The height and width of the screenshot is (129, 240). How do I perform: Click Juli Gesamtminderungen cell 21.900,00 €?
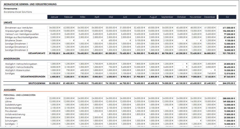139,77
